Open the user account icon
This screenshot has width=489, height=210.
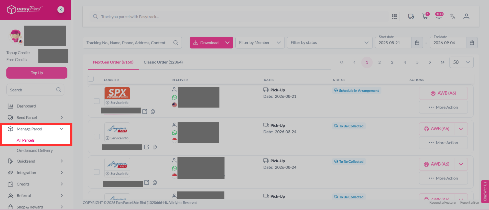coord(466,16)
